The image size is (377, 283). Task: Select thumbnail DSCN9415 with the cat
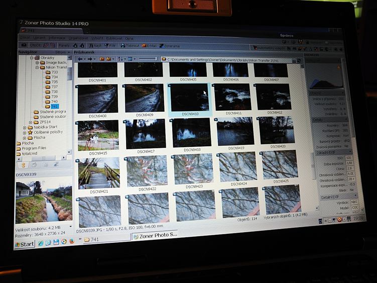coord(98,135)
